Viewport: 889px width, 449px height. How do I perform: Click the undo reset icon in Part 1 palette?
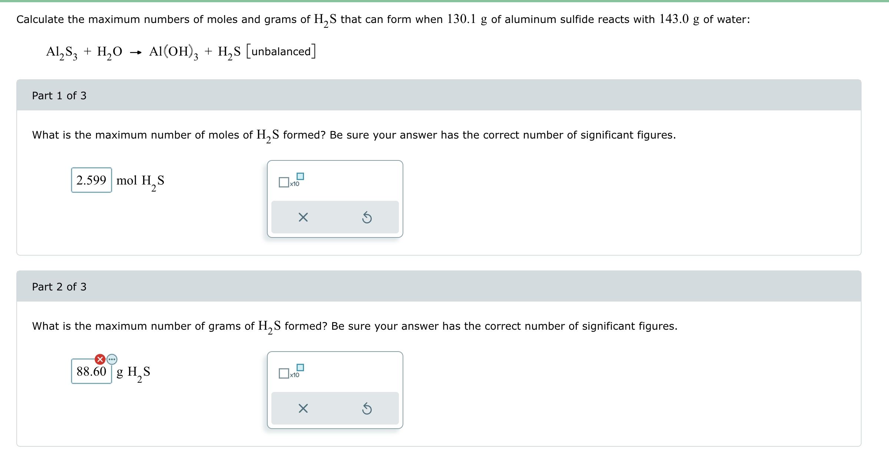pyautogui.click(x=367, y=217)
